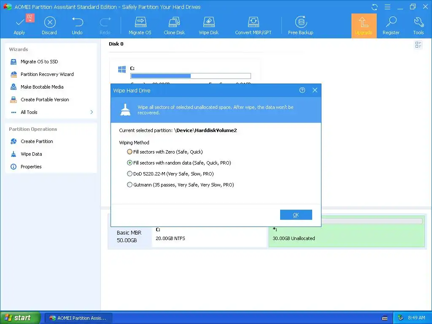Click the pending operations 02 badge
This screenshot has height=324, width=432.
pos(30,17)
